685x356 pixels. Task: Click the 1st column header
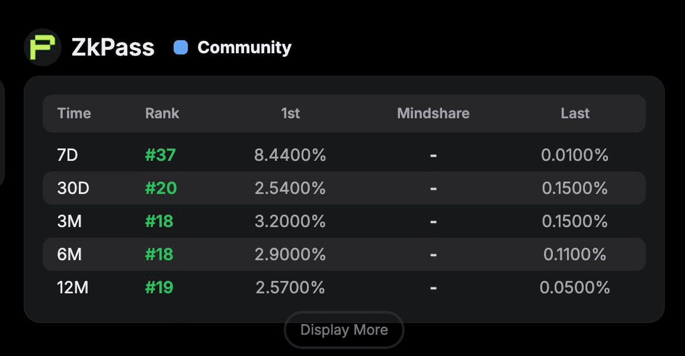coord(290,113)
